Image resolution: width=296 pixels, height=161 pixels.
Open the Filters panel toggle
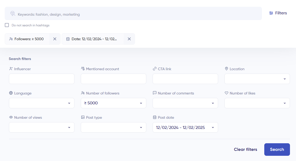278,13
